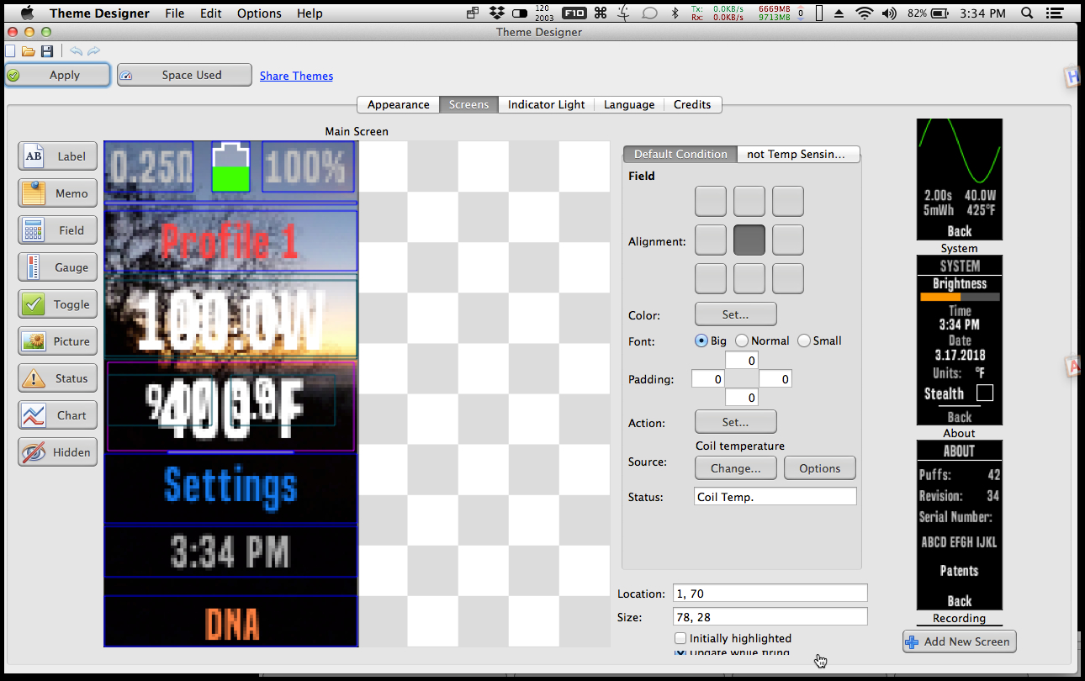Choose the Hidden element tool
This screenshot has height=681, width=1085.
coord(58,452)
